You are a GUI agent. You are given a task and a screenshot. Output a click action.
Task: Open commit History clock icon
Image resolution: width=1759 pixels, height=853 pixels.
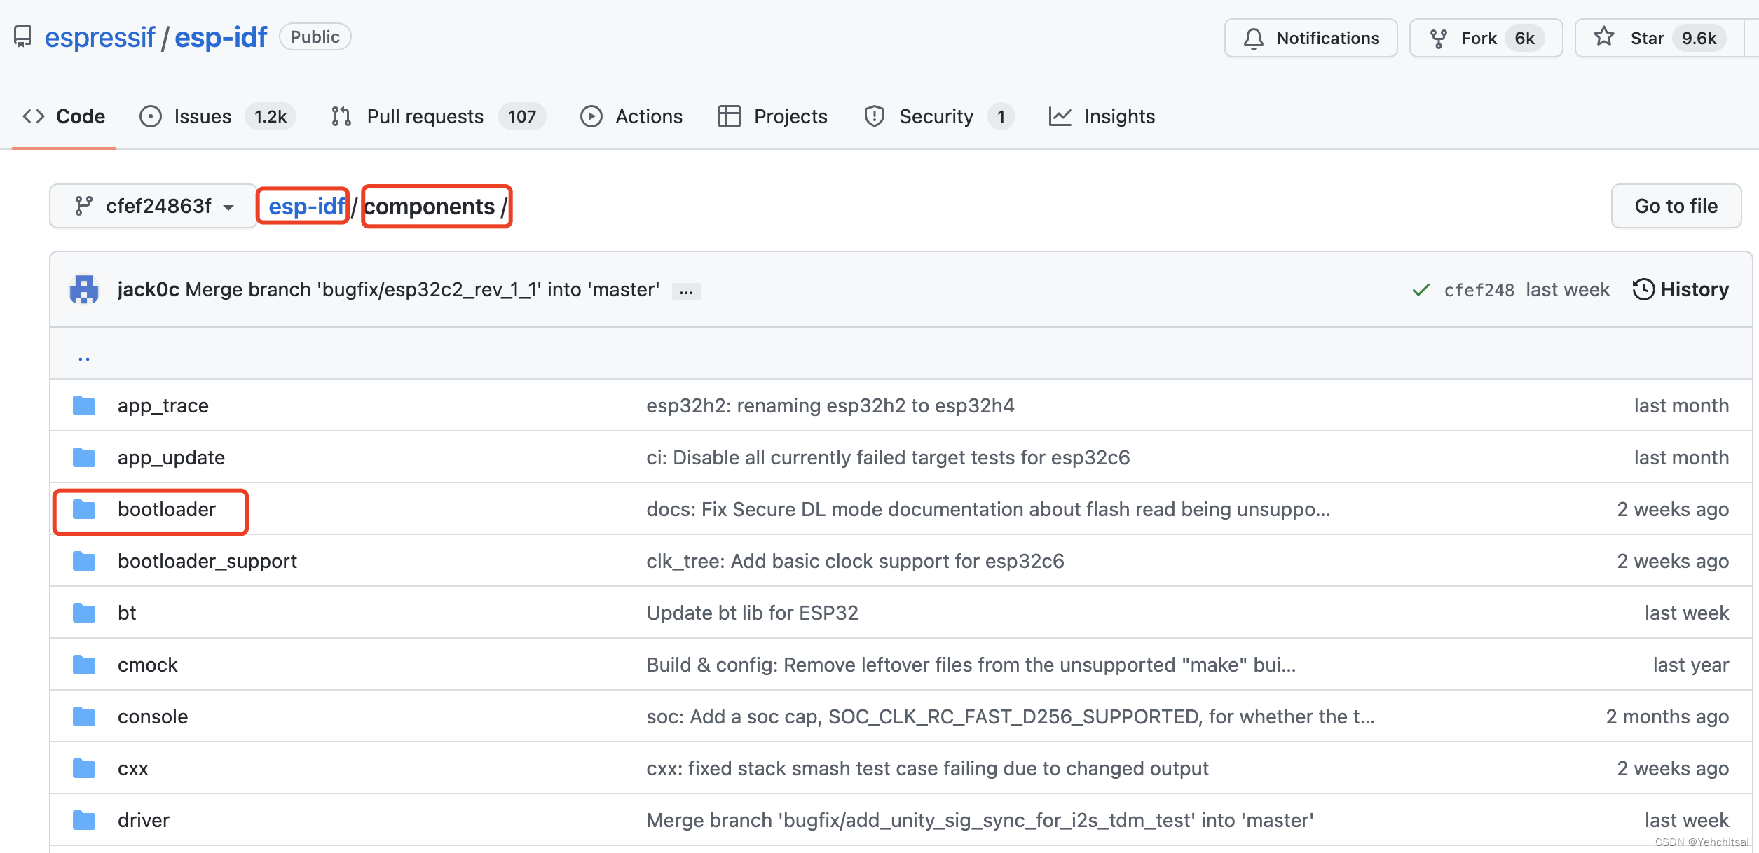pos(1643,289)
